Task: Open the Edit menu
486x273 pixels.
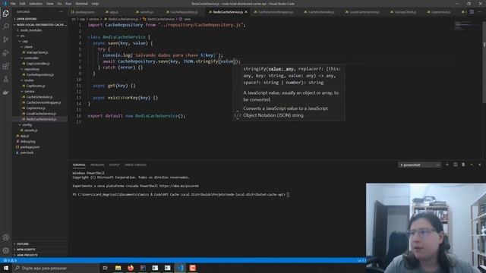Action: pyautogui.click(x=22, y=4)
